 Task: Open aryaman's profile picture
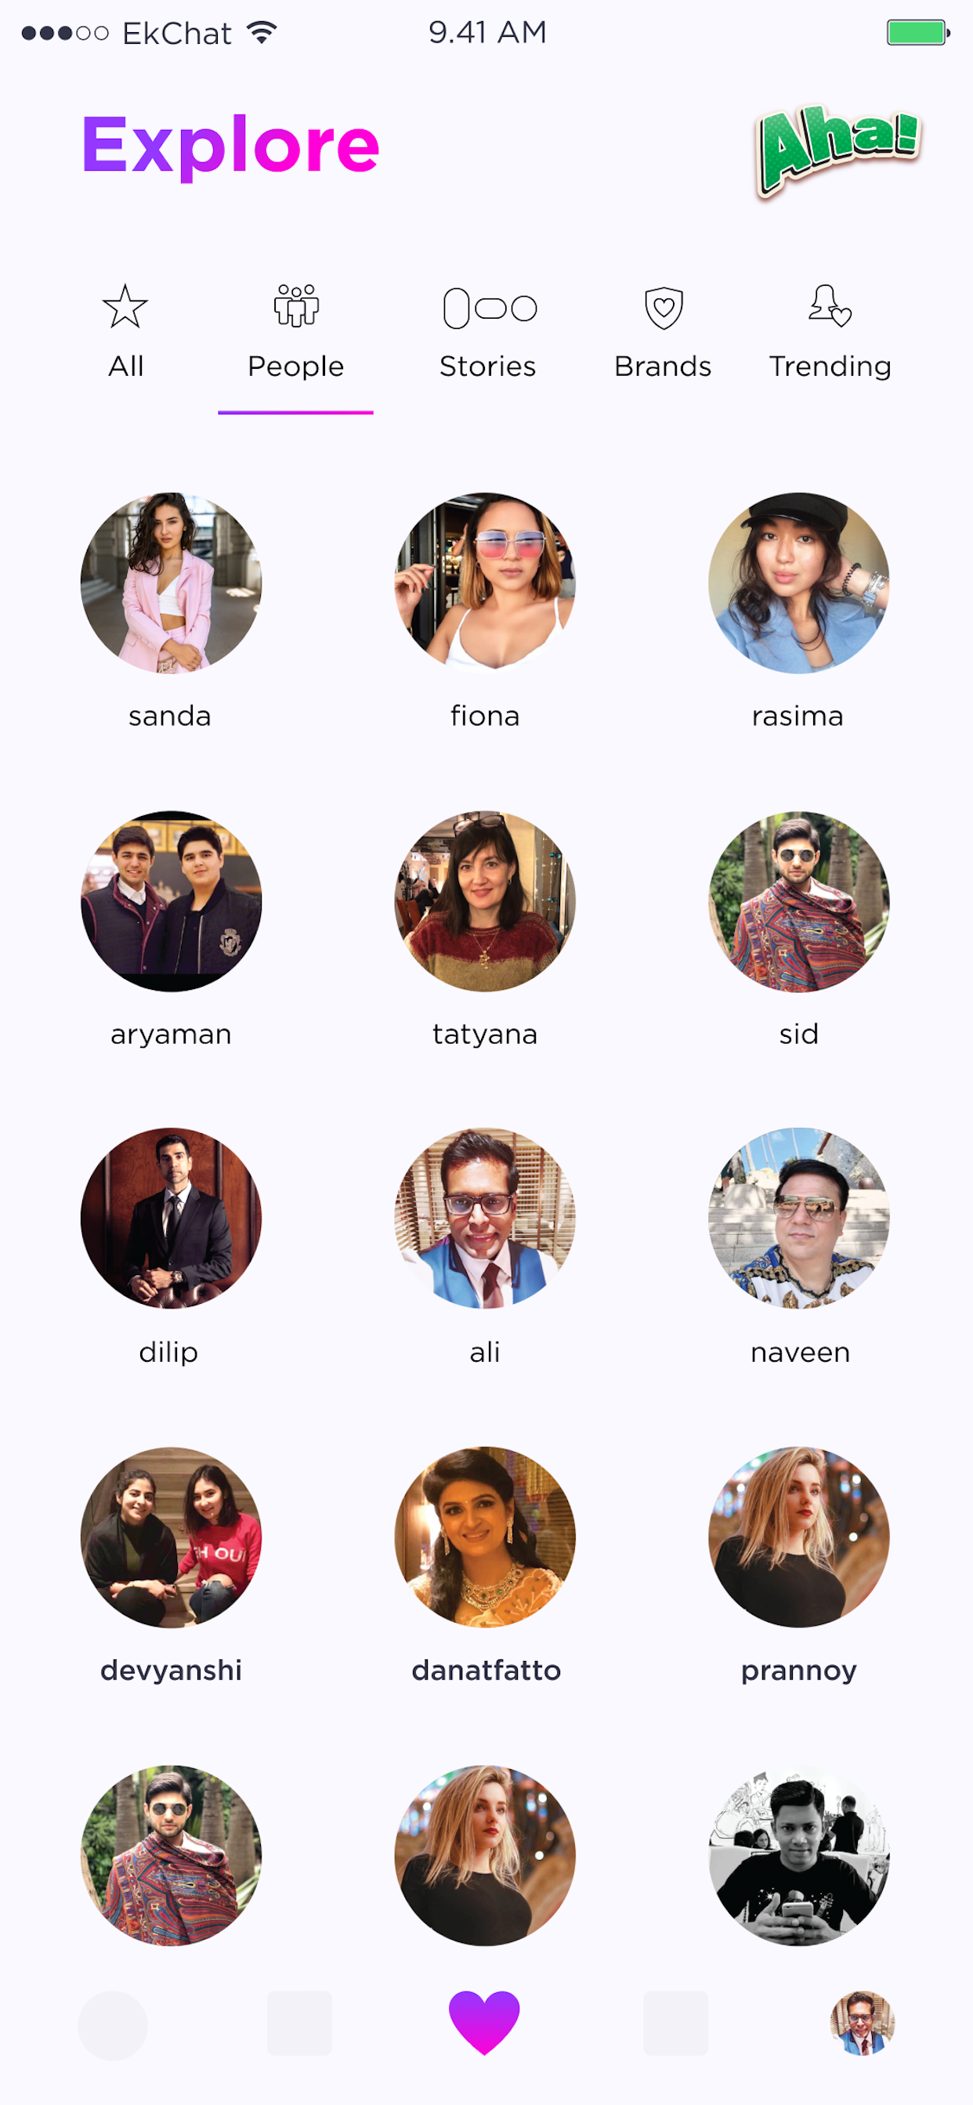[171, 901]
